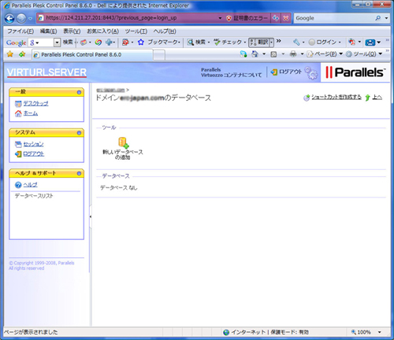Screen dimensions: 394x340
Task: Click 'ページが表示されました' status text
Action: tap(31, 332)
